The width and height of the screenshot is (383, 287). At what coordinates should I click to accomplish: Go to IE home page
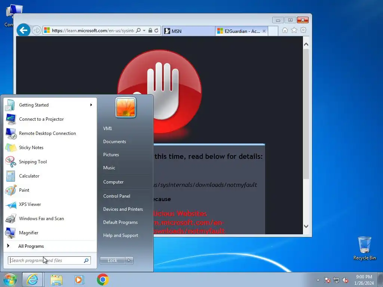pyautogui.click(x=285, y=30)
